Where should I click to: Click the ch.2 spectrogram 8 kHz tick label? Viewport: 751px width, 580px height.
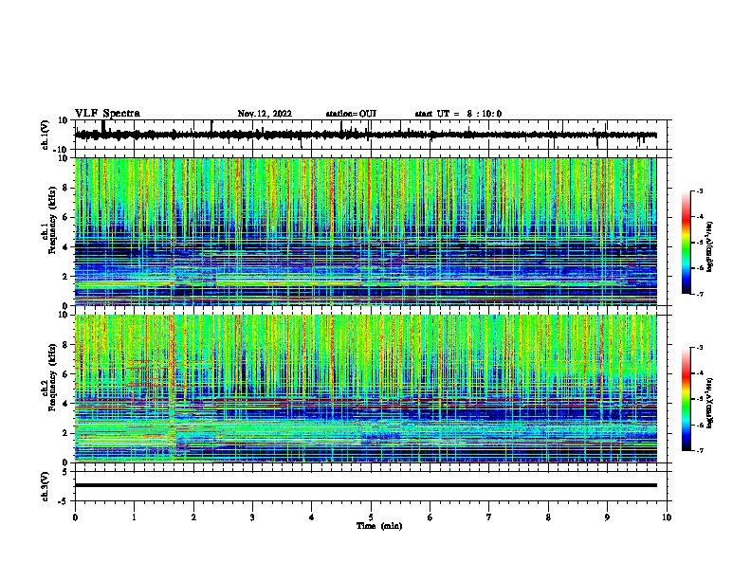coord(65,345)
